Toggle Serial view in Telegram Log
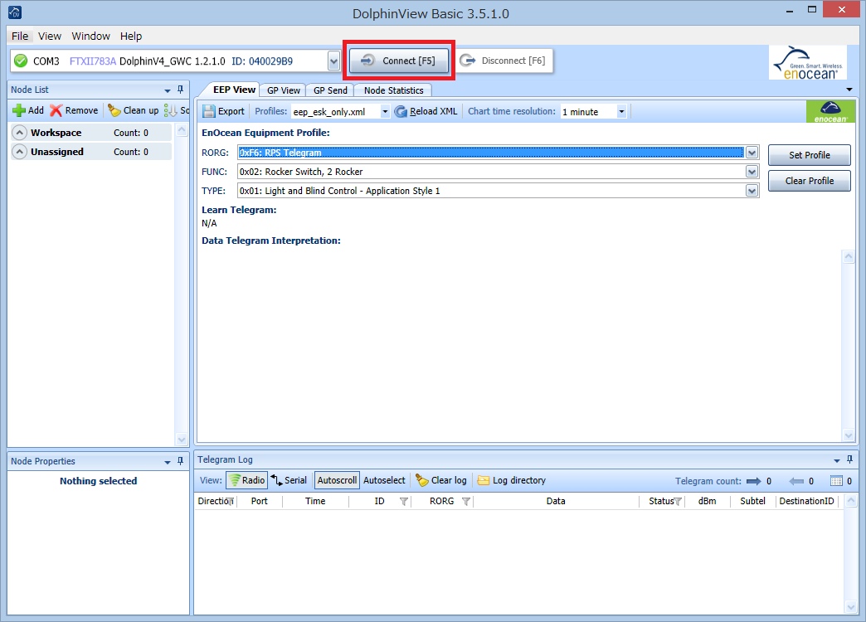Image resolution: width=866 pixels, height=622 pixels. [289, 480]
